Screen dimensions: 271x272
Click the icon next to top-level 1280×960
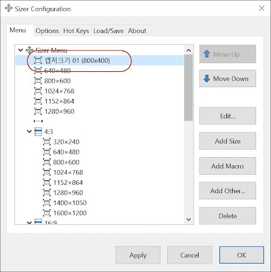pos(38,111)
